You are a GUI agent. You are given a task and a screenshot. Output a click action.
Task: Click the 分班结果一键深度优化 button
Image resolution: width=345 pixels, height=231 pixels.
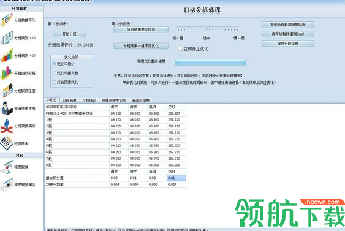pos(141,46)
